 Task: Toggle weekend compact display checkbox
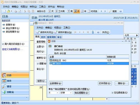3,44
